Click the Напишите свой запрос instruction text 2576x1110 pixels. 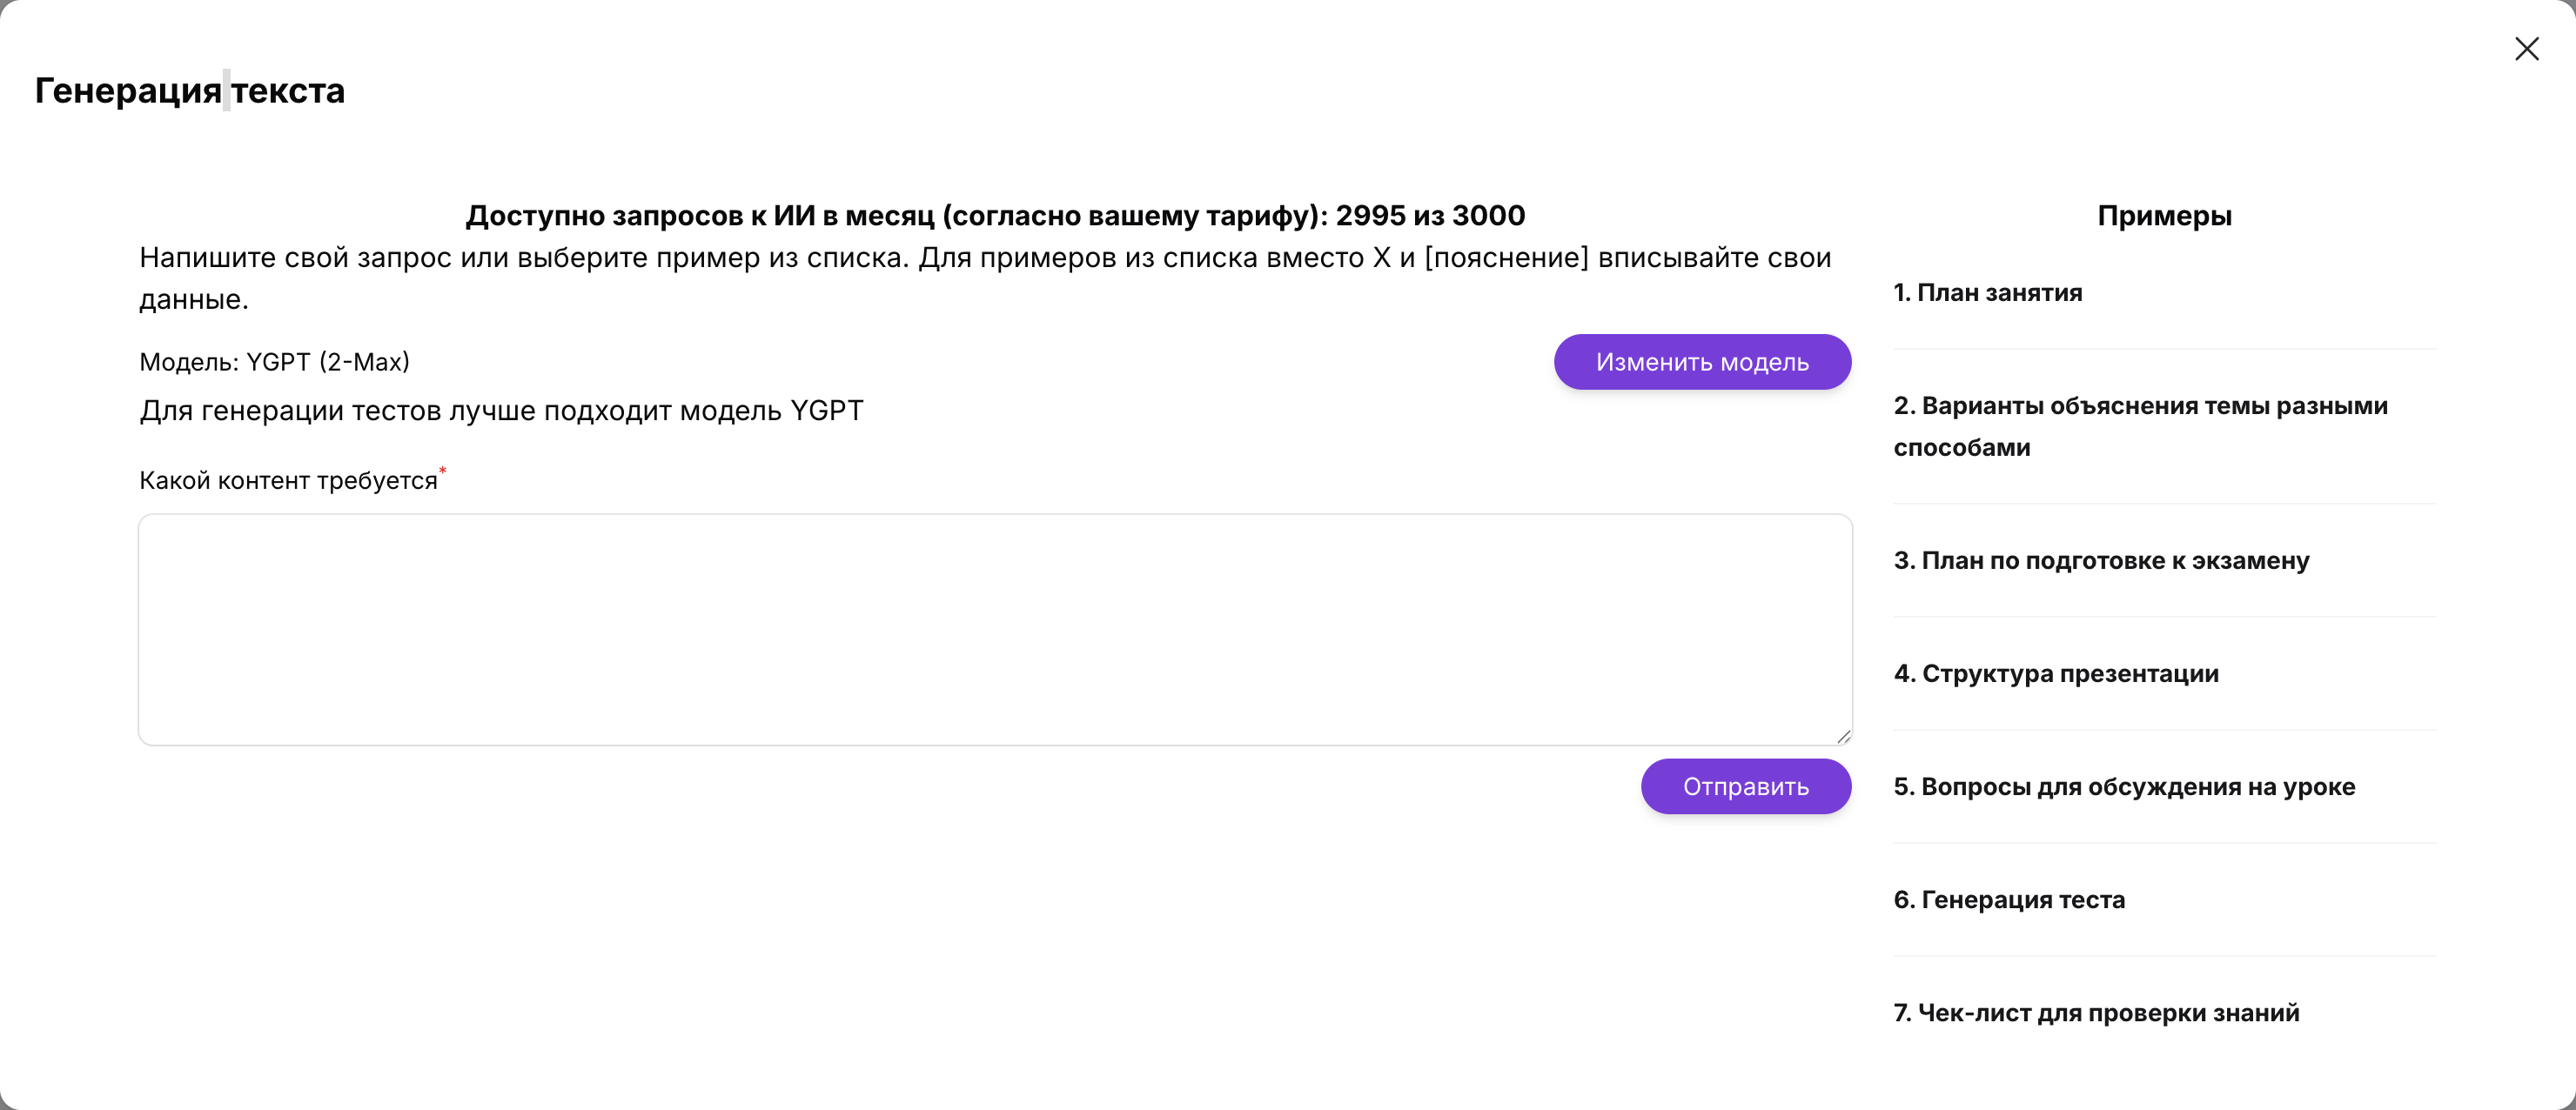pyautogui.click(x=985, y=258)
